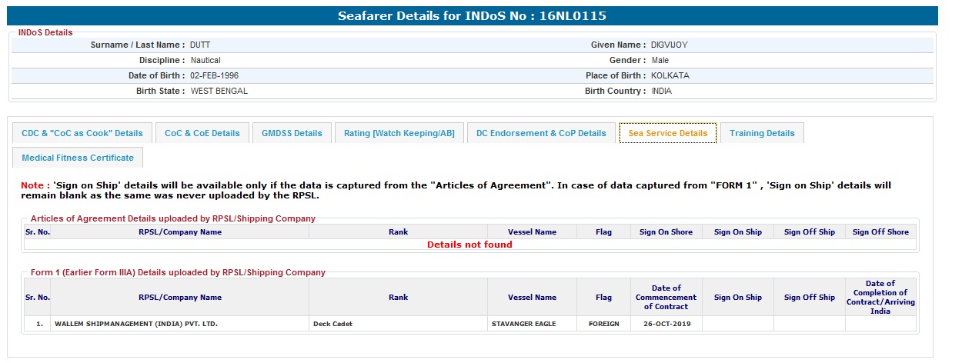
Task: Click the Date of Commencement of Contract header
Action: tap(666, 297)
